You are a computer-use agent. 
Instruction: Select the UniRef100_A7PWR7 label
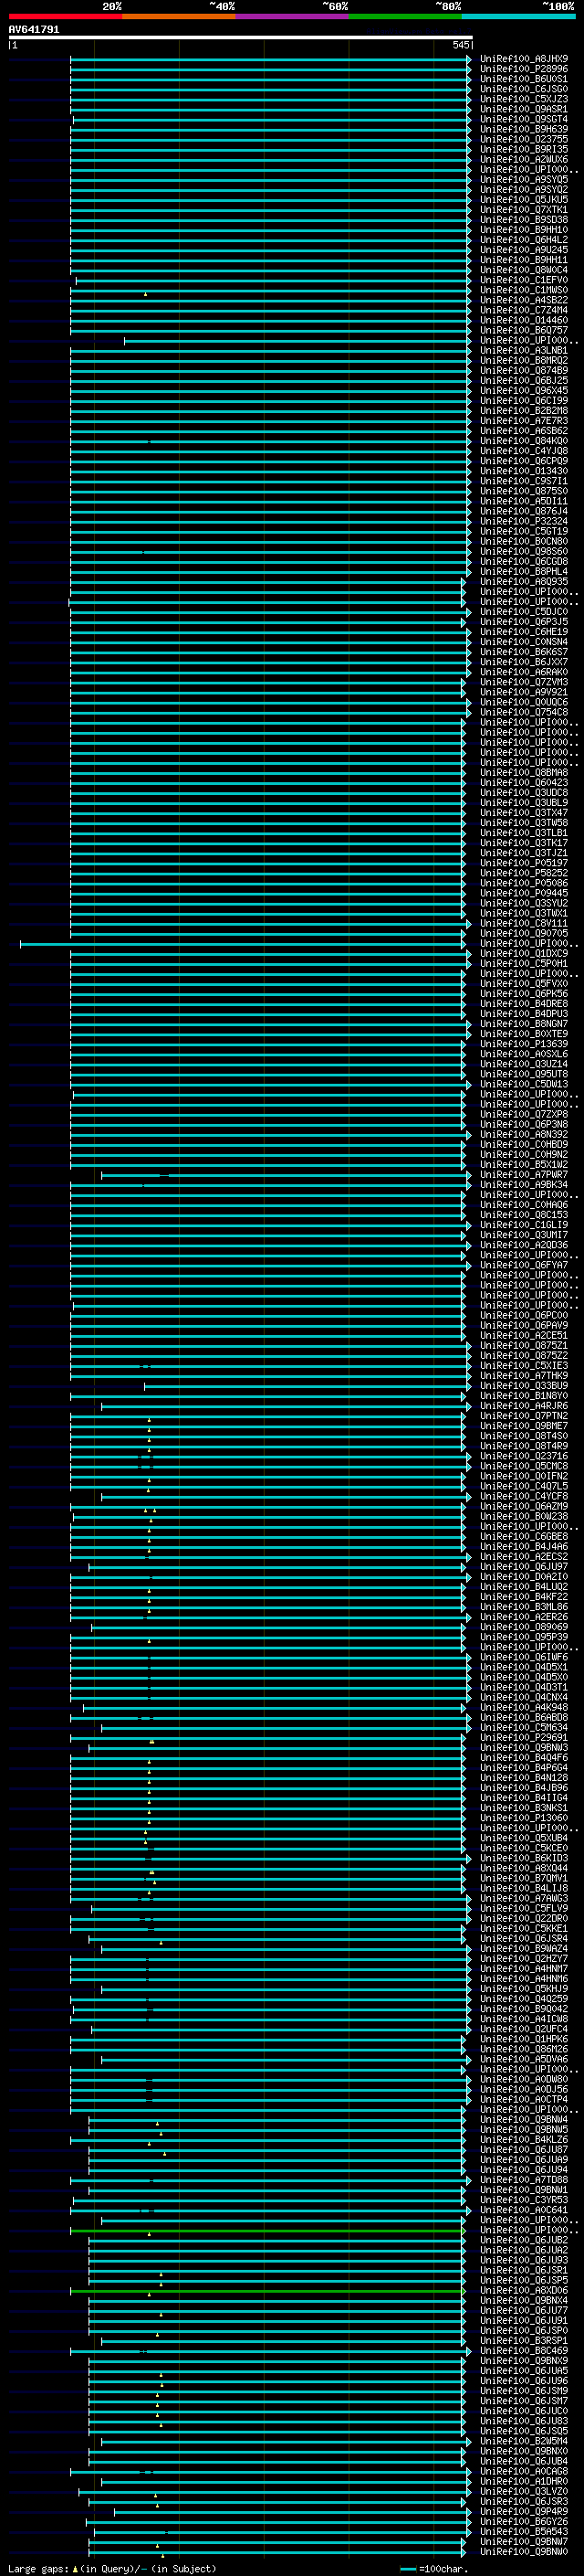coord(523,1175)
